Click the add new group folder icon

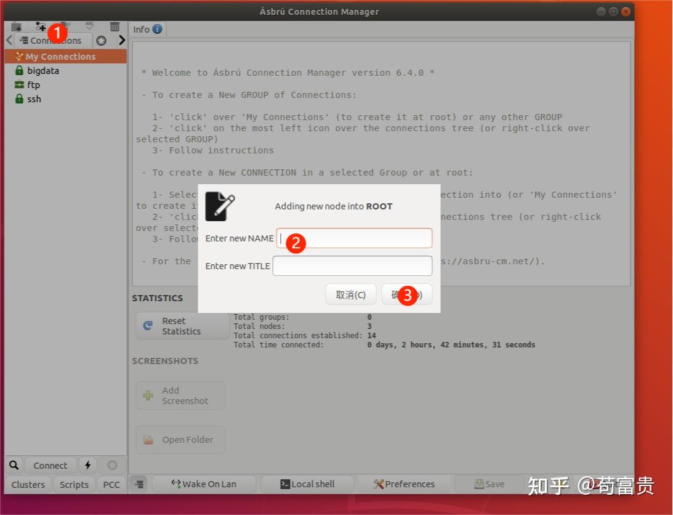pyautogui.click(x=16, y=27)
